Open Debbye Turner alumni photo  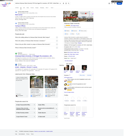[x=72, y=68]
